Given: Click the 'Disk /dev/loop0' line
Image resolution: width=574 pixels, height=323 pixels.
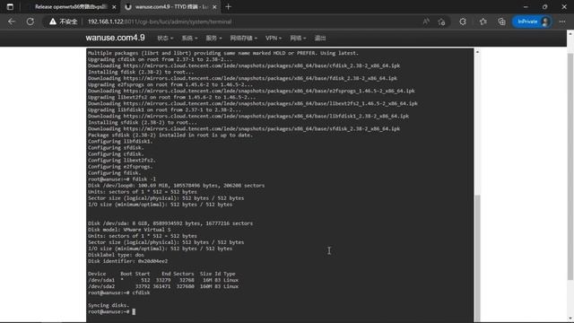Looking at the screenshot, I should (x=176, y=186).
